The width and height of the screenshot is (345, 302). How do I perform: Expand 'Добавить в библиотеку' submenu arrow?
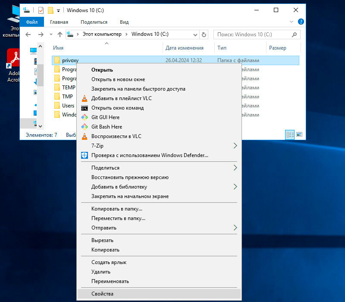click(235, 187)
